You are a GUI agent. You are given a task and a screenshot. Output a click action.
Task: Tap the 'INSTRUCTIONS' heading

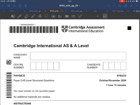pos(22,103)
